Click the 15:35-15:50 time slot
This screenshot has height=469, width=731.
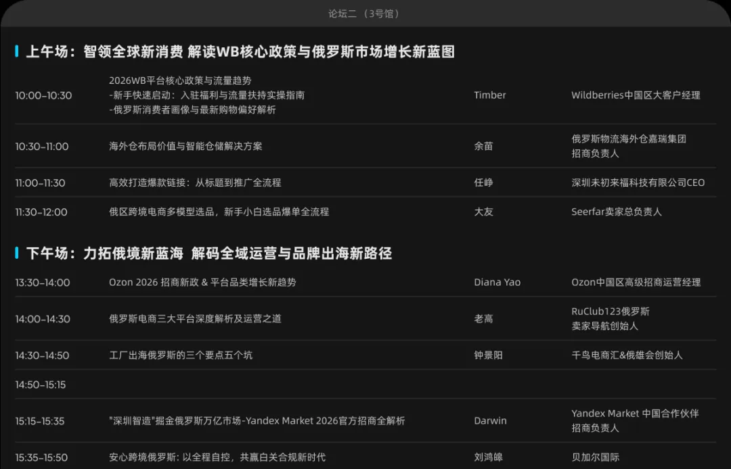pyautogui.click(x=41, y=458)
